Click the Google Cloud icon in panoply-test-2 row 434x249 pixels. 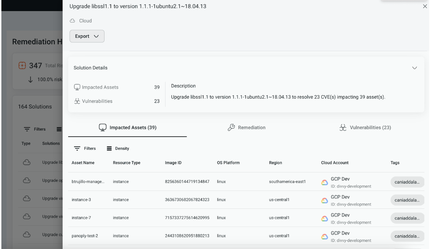[x=324, y=236]
